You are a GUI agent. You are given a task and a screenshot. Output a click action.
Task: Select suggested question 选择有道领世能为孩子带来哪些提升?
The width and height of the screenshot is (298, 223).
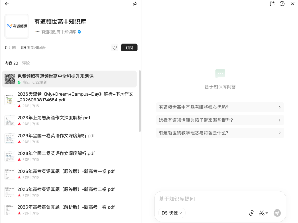(220, 120)
